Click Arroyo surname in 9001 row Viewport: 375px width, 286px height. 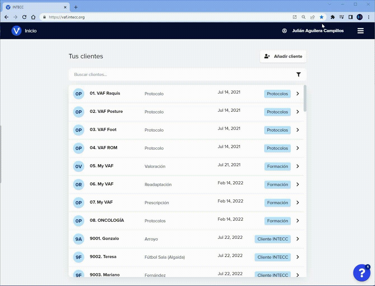tap(151, 239)
